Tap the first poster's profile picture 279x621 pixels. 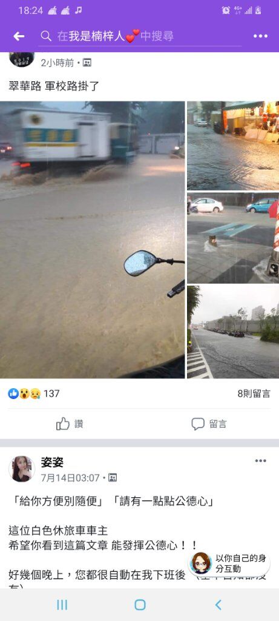click(x=21, y=59)
